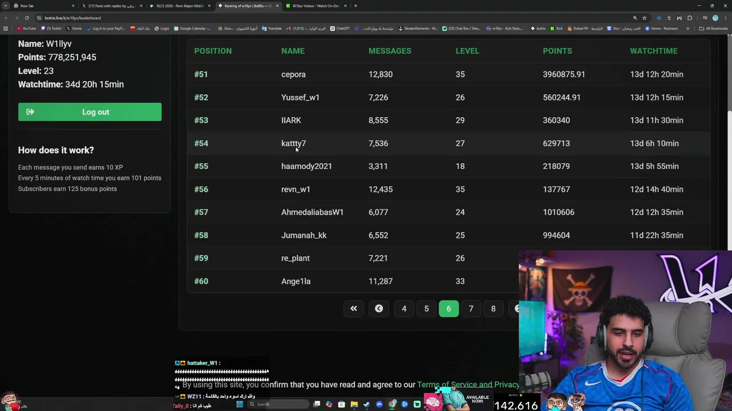Screen dimensions: 732x411
Task: Click the Windows Start button on taskbar
Action: pos(240,404)
